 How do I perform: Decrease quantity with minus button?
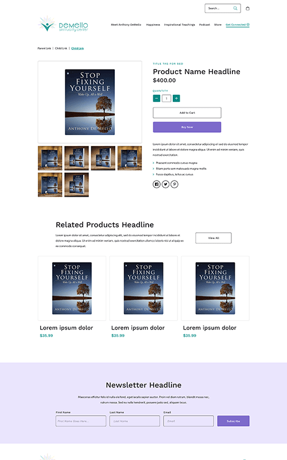(x=156, y=98)
